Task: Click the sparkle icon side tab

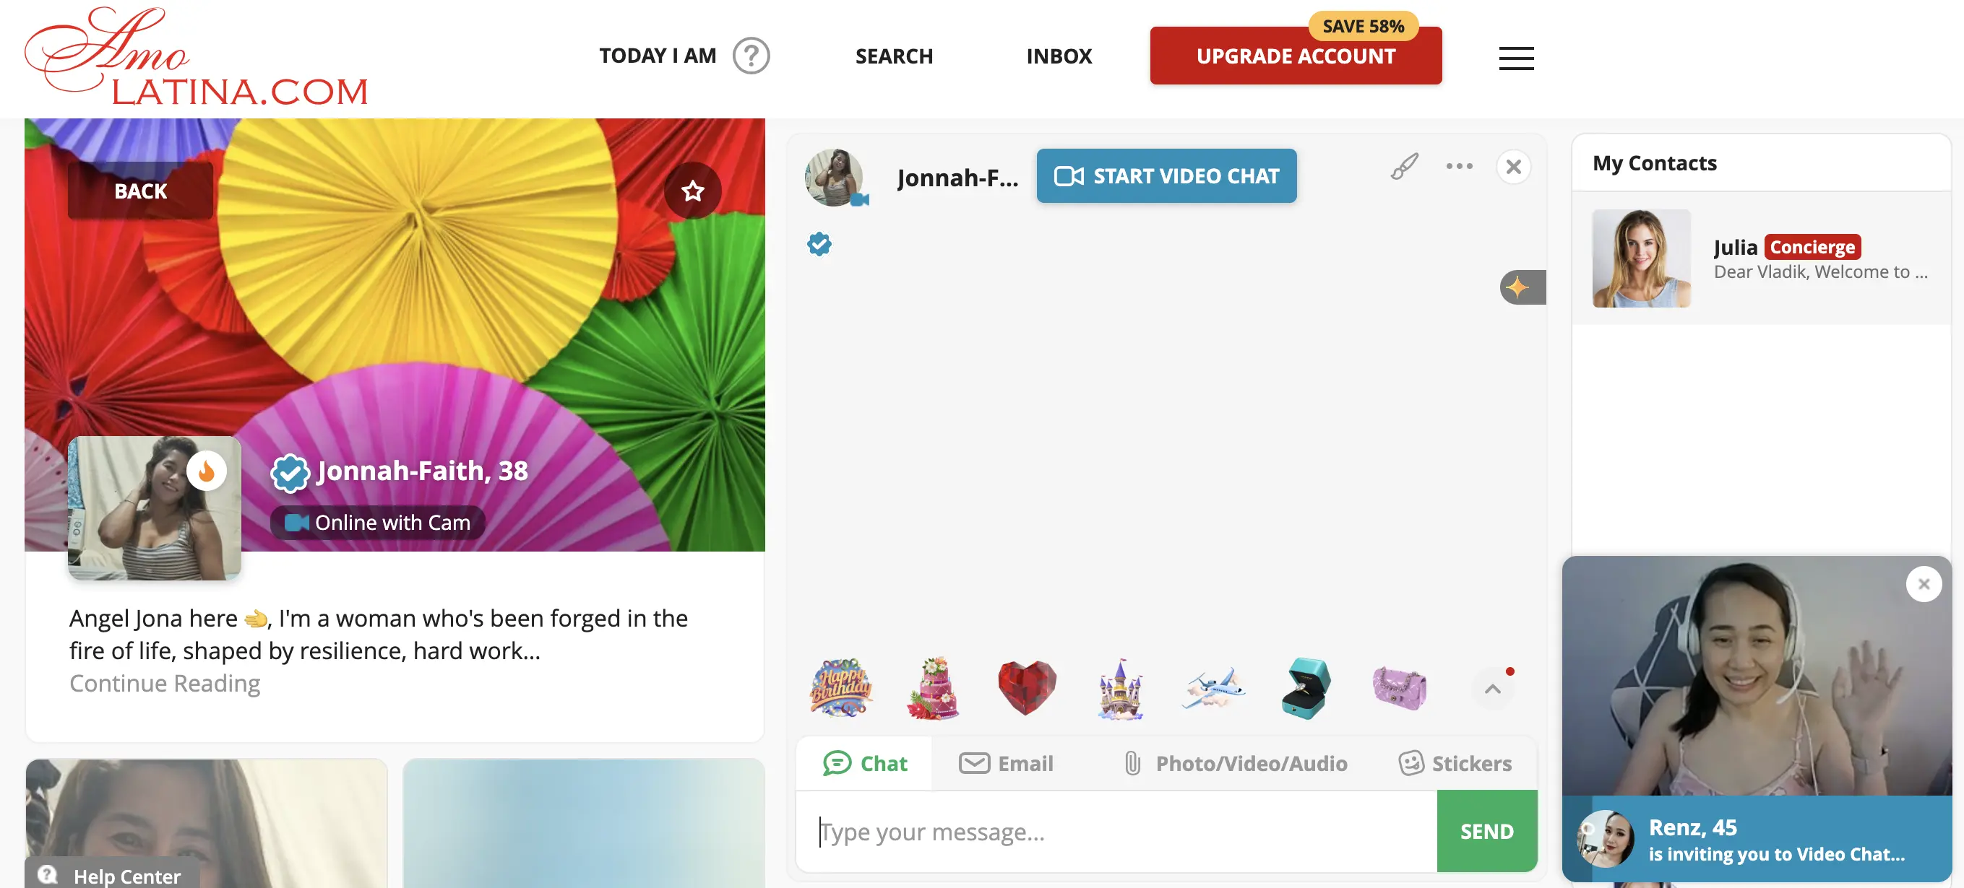Action: (x=1522, y=287)
